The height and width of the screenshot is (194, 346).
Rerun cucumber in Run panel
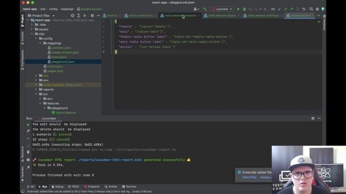28,124
